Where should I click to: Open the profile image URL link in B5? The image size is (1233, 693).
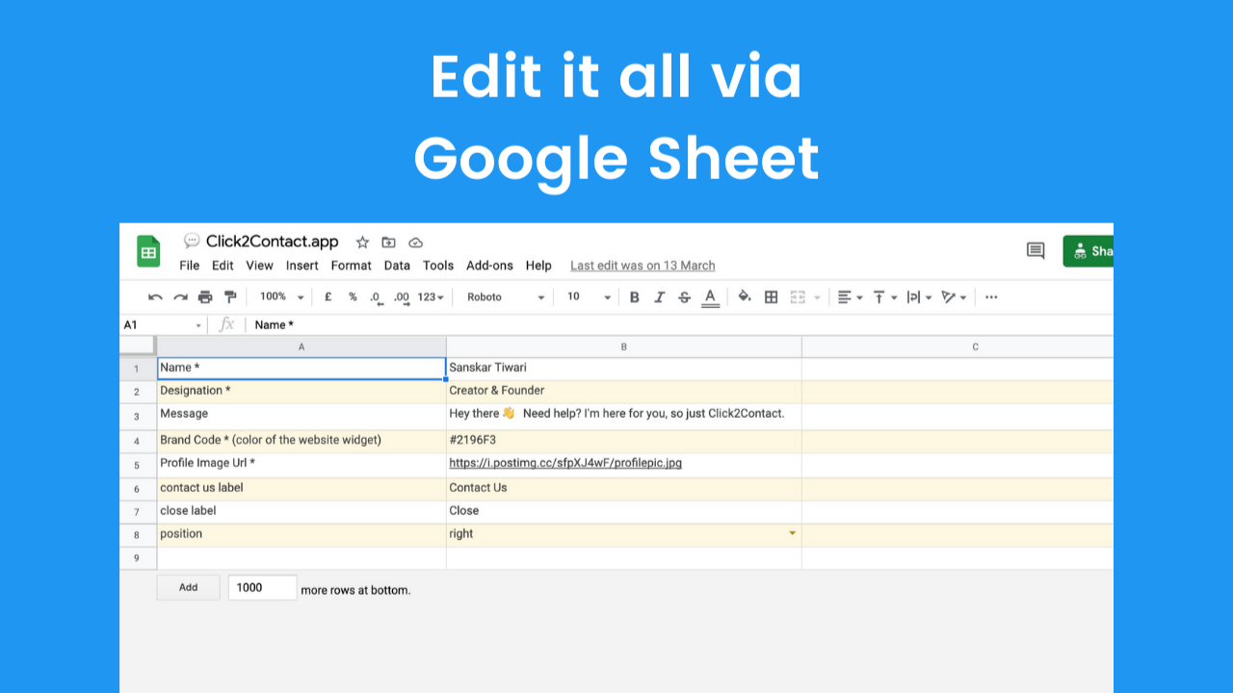[x=565, y=463]
